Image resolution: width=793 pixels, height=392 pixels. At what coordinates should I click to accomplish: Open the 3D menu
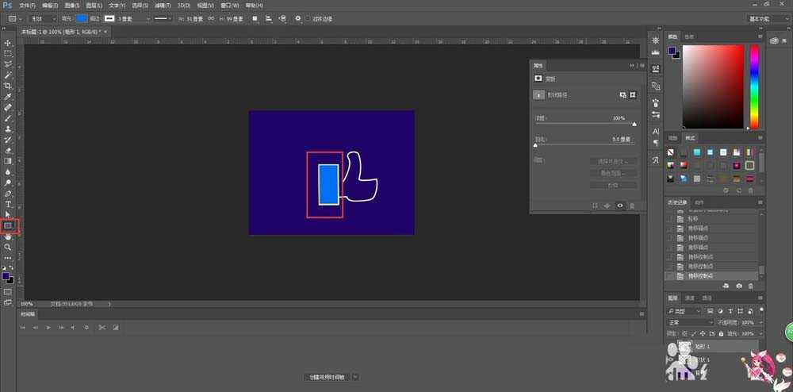(x=183, y=6)
